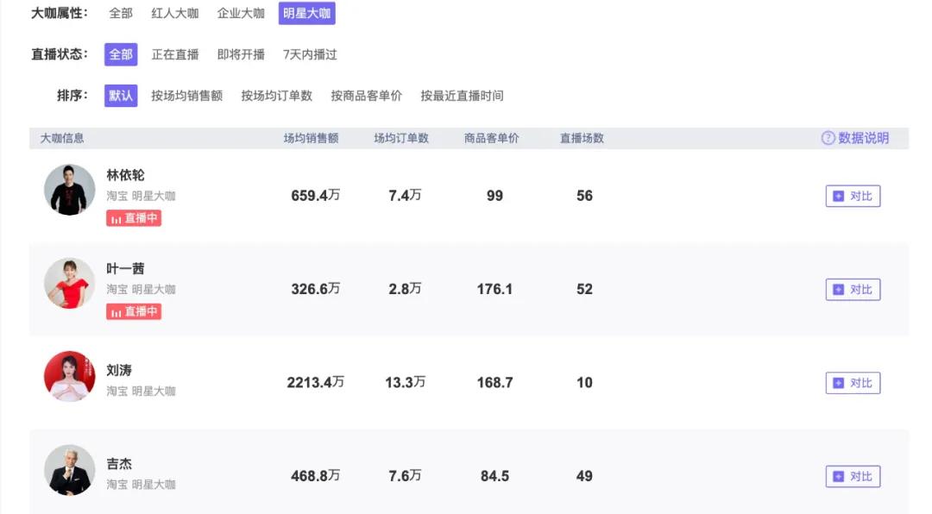The width and height of the screenshot is (932, 514).
Task: Add 林依轮 to comparison with 对比
Action: point(853,196)
